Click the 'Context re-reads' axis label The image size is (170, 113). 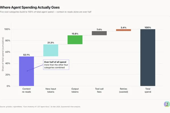[x=26, y=90]
